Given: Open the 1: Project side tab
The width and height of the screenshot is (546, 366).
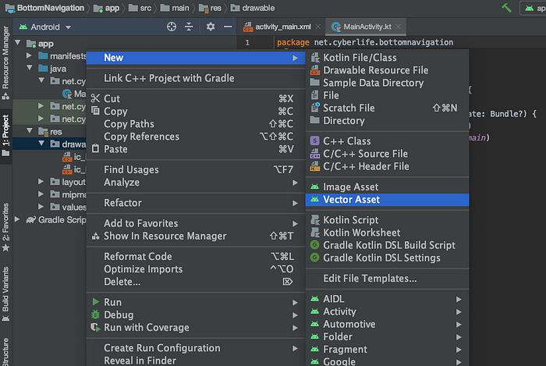Looking at the screenshot, I should pyautogui.click(x=5, y=136).
